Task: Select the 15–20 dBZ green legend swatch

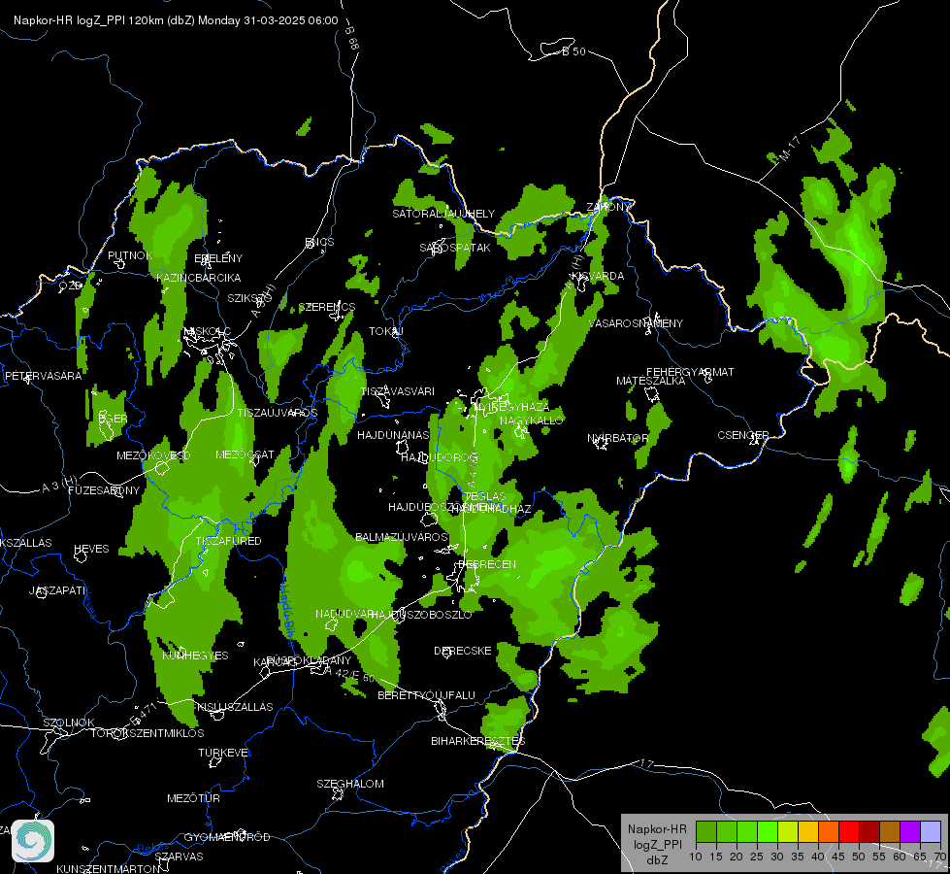Action: click(727, 832)
